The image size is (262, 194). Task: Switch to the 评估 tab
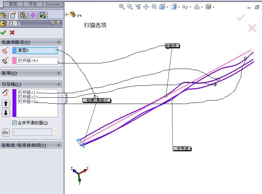33,4
